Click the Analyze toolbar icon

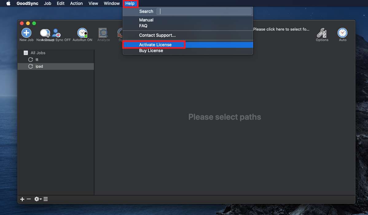coord(103,33)
